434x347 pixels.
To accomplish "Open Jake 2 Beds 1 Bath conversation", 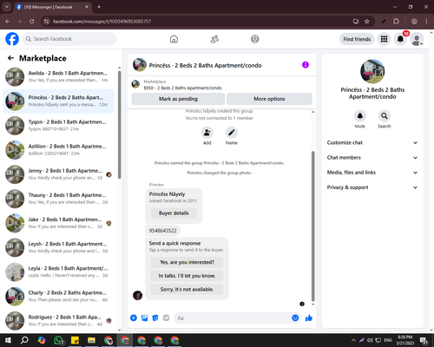I will click(58, 223).
